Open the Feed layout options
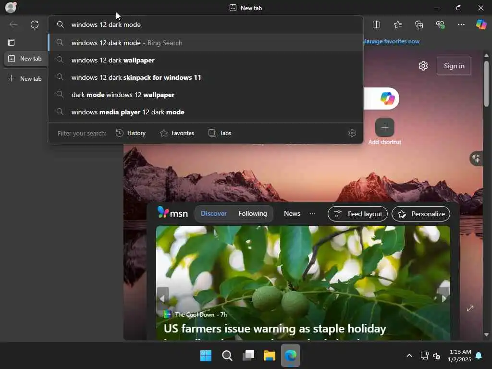 (x=357, y=214)
